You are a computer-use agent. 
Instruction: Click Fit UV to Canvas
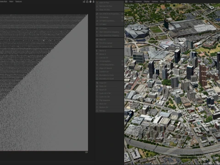[x=110, y=43]
